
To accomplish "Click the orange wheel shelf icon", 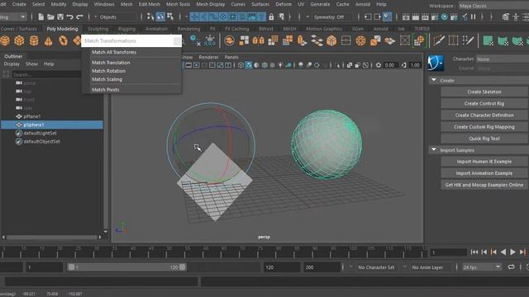I will tap(360, 40).
